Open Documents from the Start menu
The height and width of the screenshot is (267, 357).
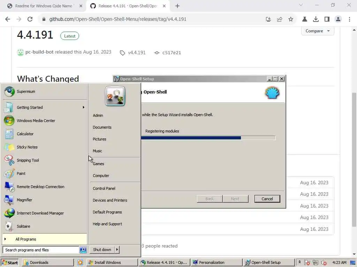tap(102, 127)
